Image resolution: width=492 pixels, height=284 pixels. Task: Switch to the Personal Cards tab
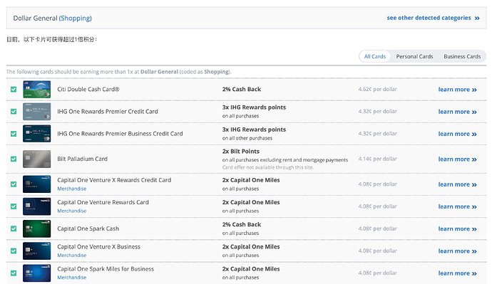click(x=414, y=56)
